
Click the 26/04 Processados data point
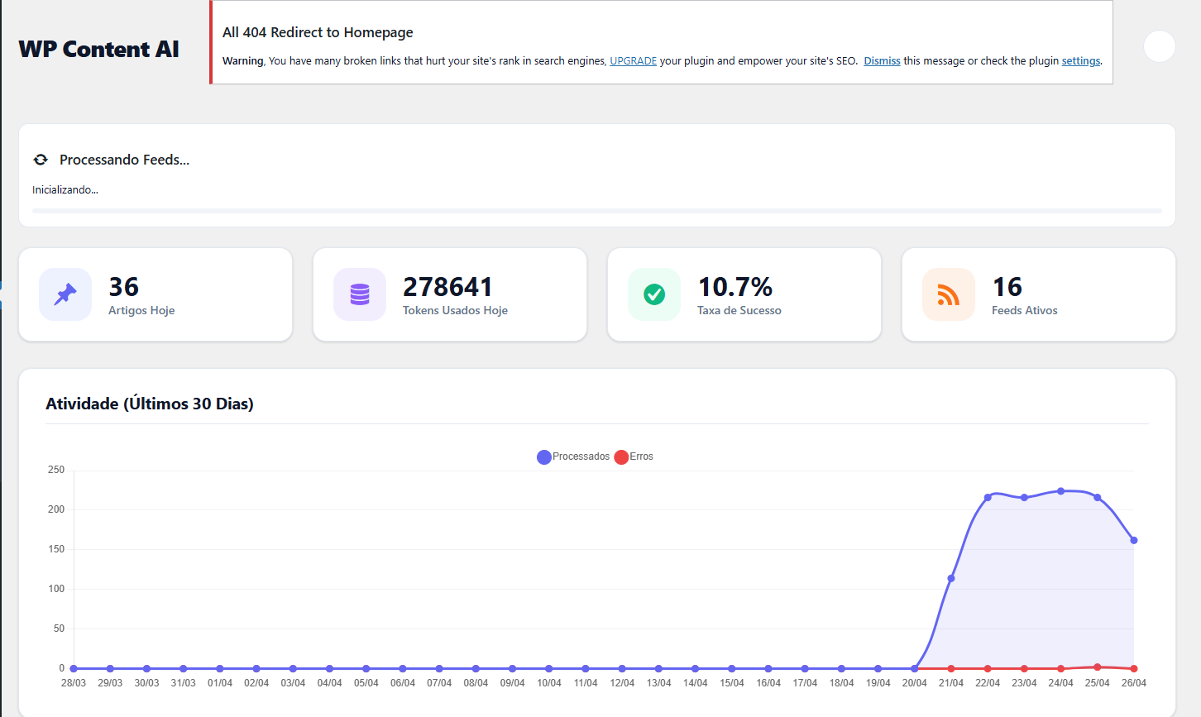pyautogui.click(x=1133, y=540)
